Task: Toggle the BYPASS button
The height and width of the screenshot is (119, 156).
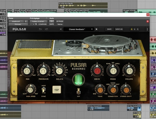Action: pos(60,21)
